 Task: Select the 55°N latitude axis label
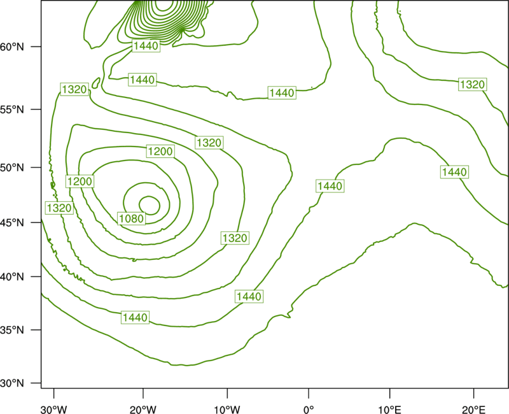pos(12,110)
